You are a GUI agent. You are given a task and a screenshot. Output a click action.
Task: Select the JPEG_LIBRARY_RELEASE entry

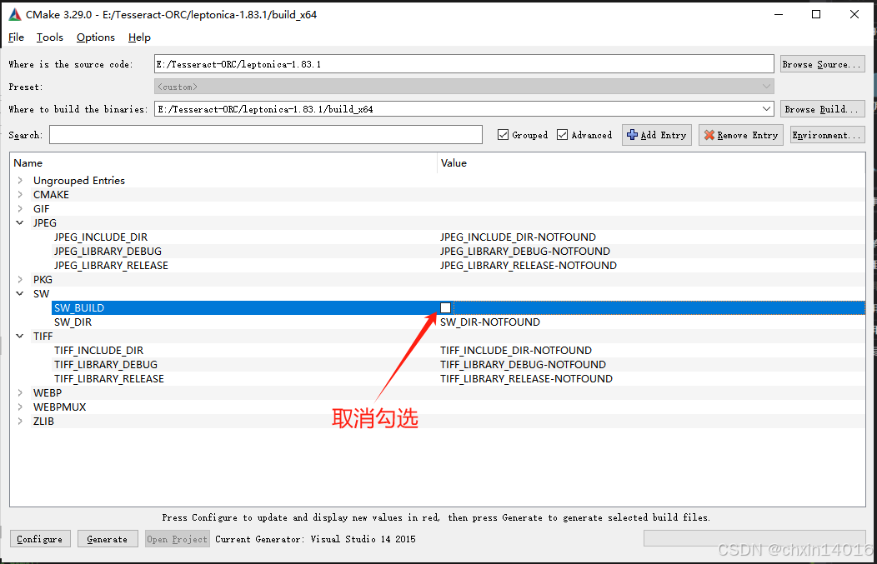pyautogui.click(x=112, y=266)
